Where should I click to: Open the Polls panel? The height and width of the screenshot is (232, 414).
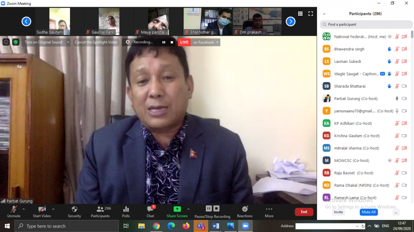point(126,211)
